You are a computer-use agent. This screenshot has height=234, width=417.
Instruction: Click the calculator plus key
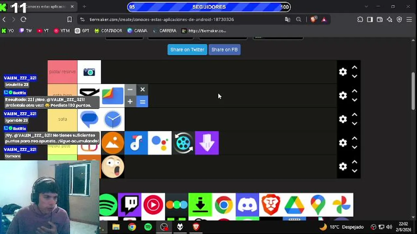point(130,102)
